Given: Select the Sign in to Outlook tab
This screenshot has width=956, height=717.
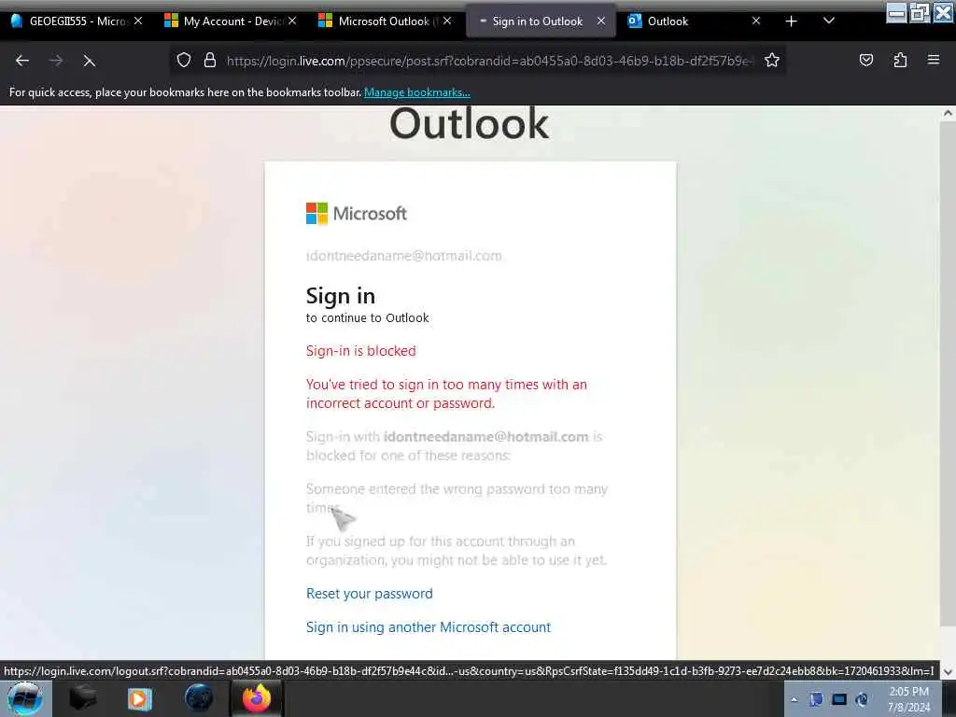Looking at the screenshot, I should (x=540, y=21).
